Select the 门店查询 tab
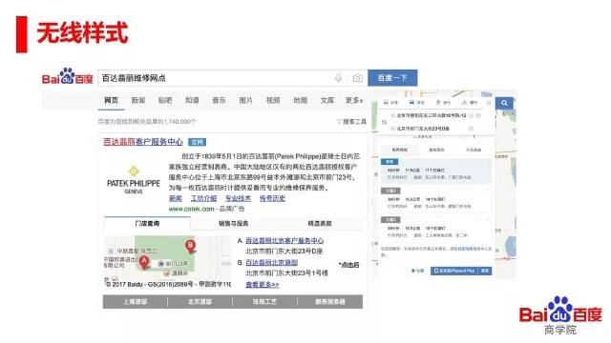611x343 pixels. click(x=147, y=223)
